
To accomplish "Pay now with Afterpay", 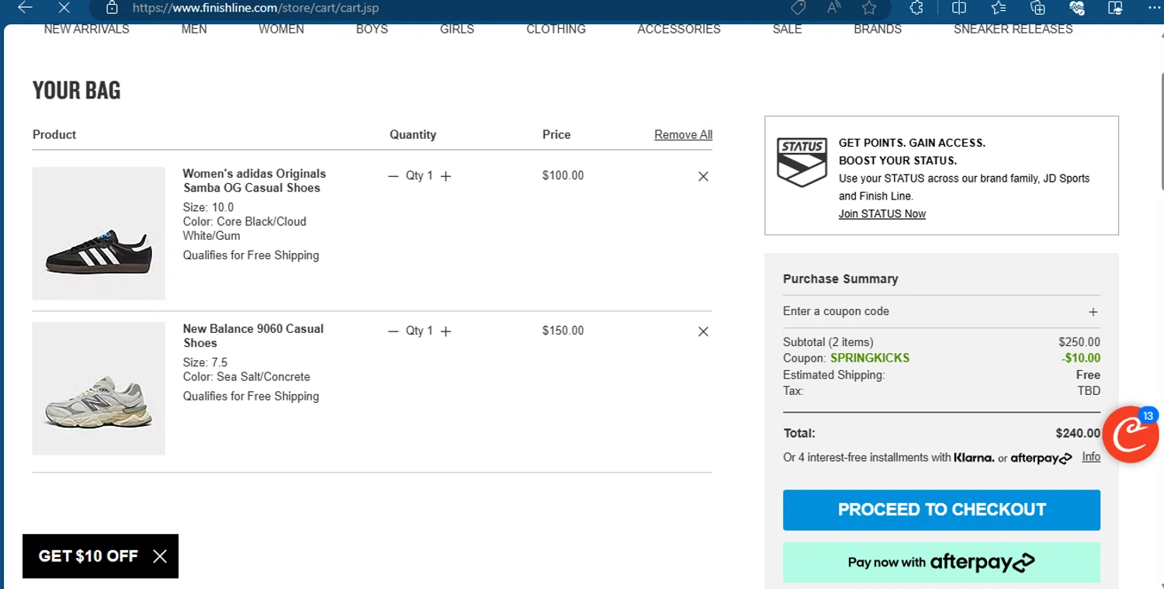I will point(941,562).
